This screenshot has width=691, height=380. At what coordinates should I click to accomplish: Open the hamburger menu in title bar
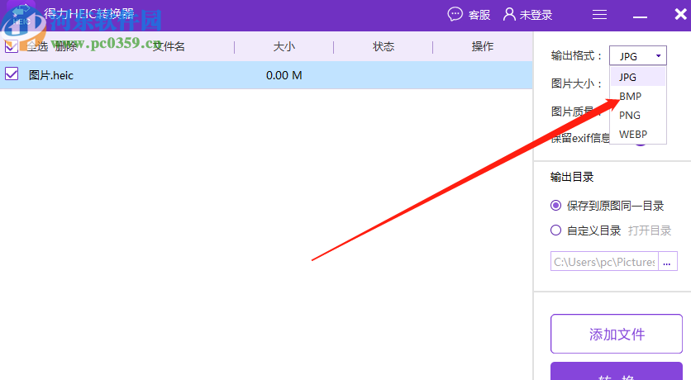click(x=599, y=15)
